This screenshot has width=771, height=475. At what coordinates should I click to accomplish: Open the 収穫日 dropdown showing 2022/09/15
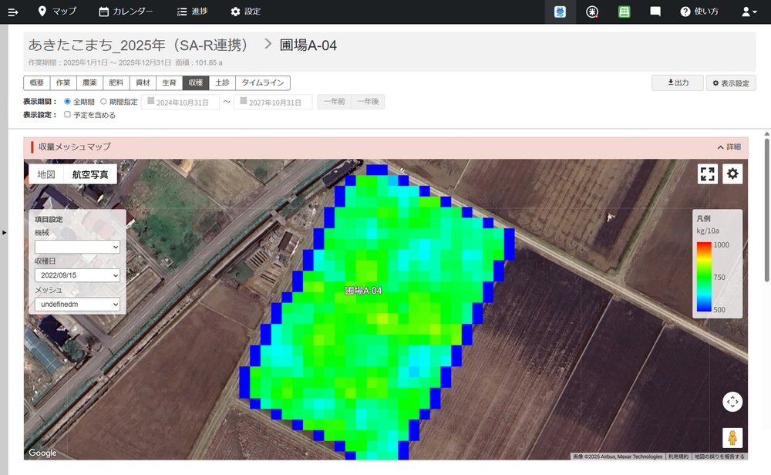pyautogui.click(x=77, y=275)
